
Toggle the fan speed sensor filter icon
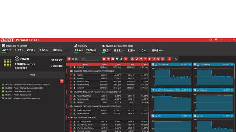coord(150,59)
